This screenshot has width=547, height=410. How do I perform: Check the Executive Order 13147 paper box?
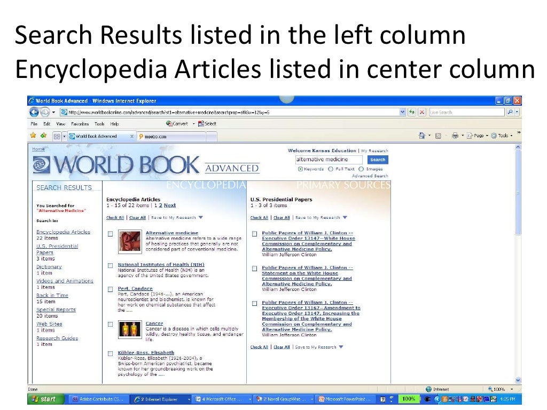255,234
